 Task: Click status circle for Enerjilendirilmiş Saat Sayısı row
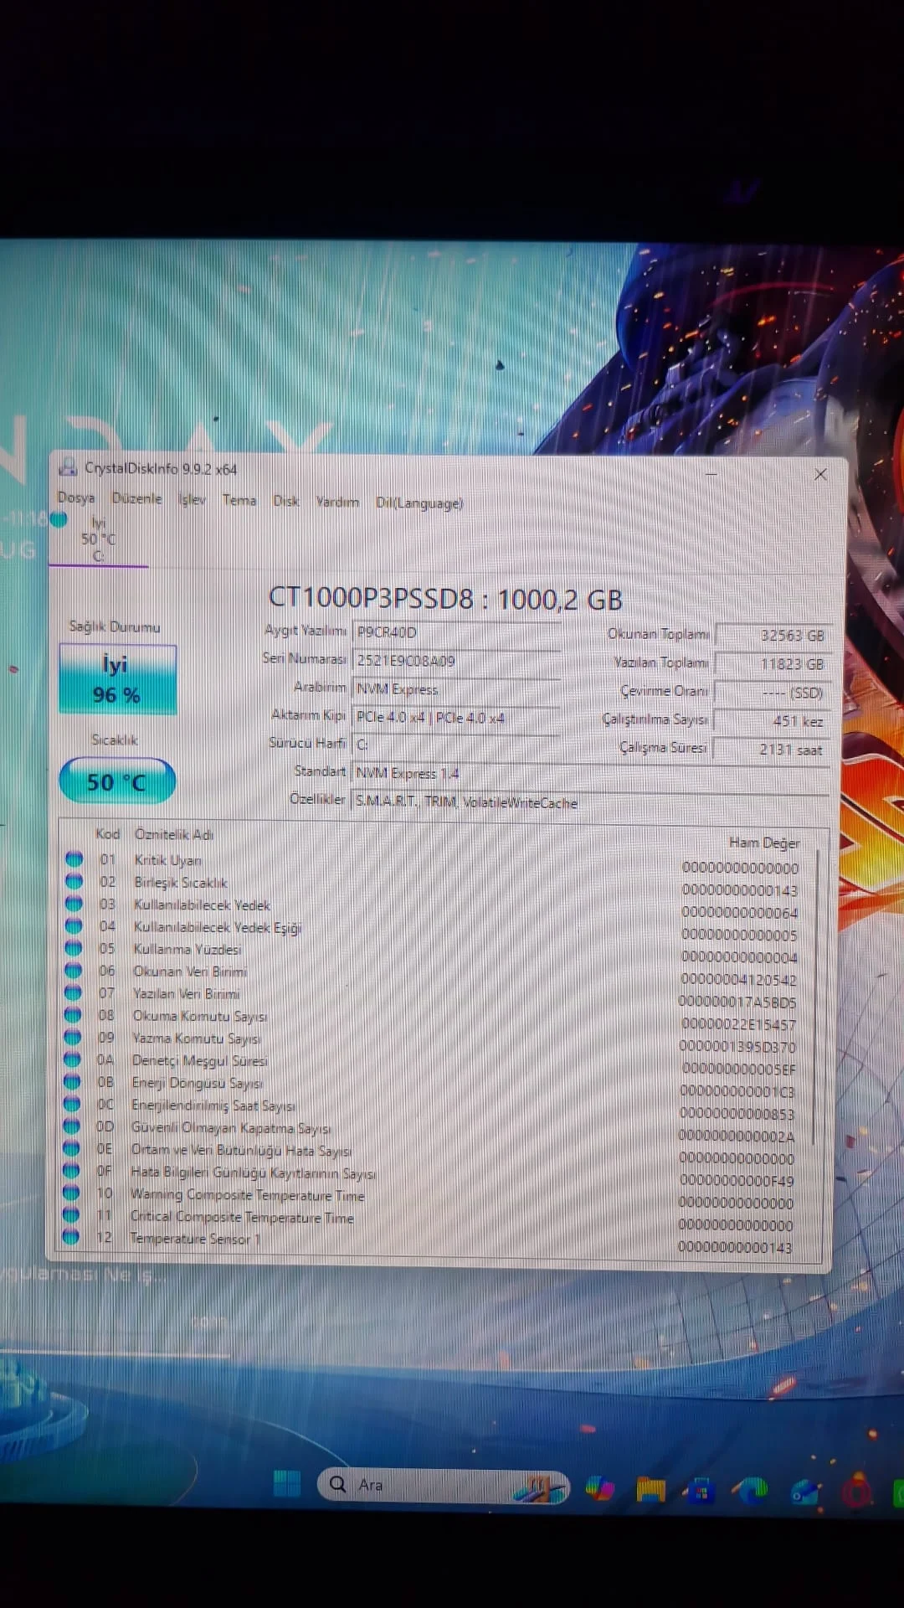click(72, 1104)
